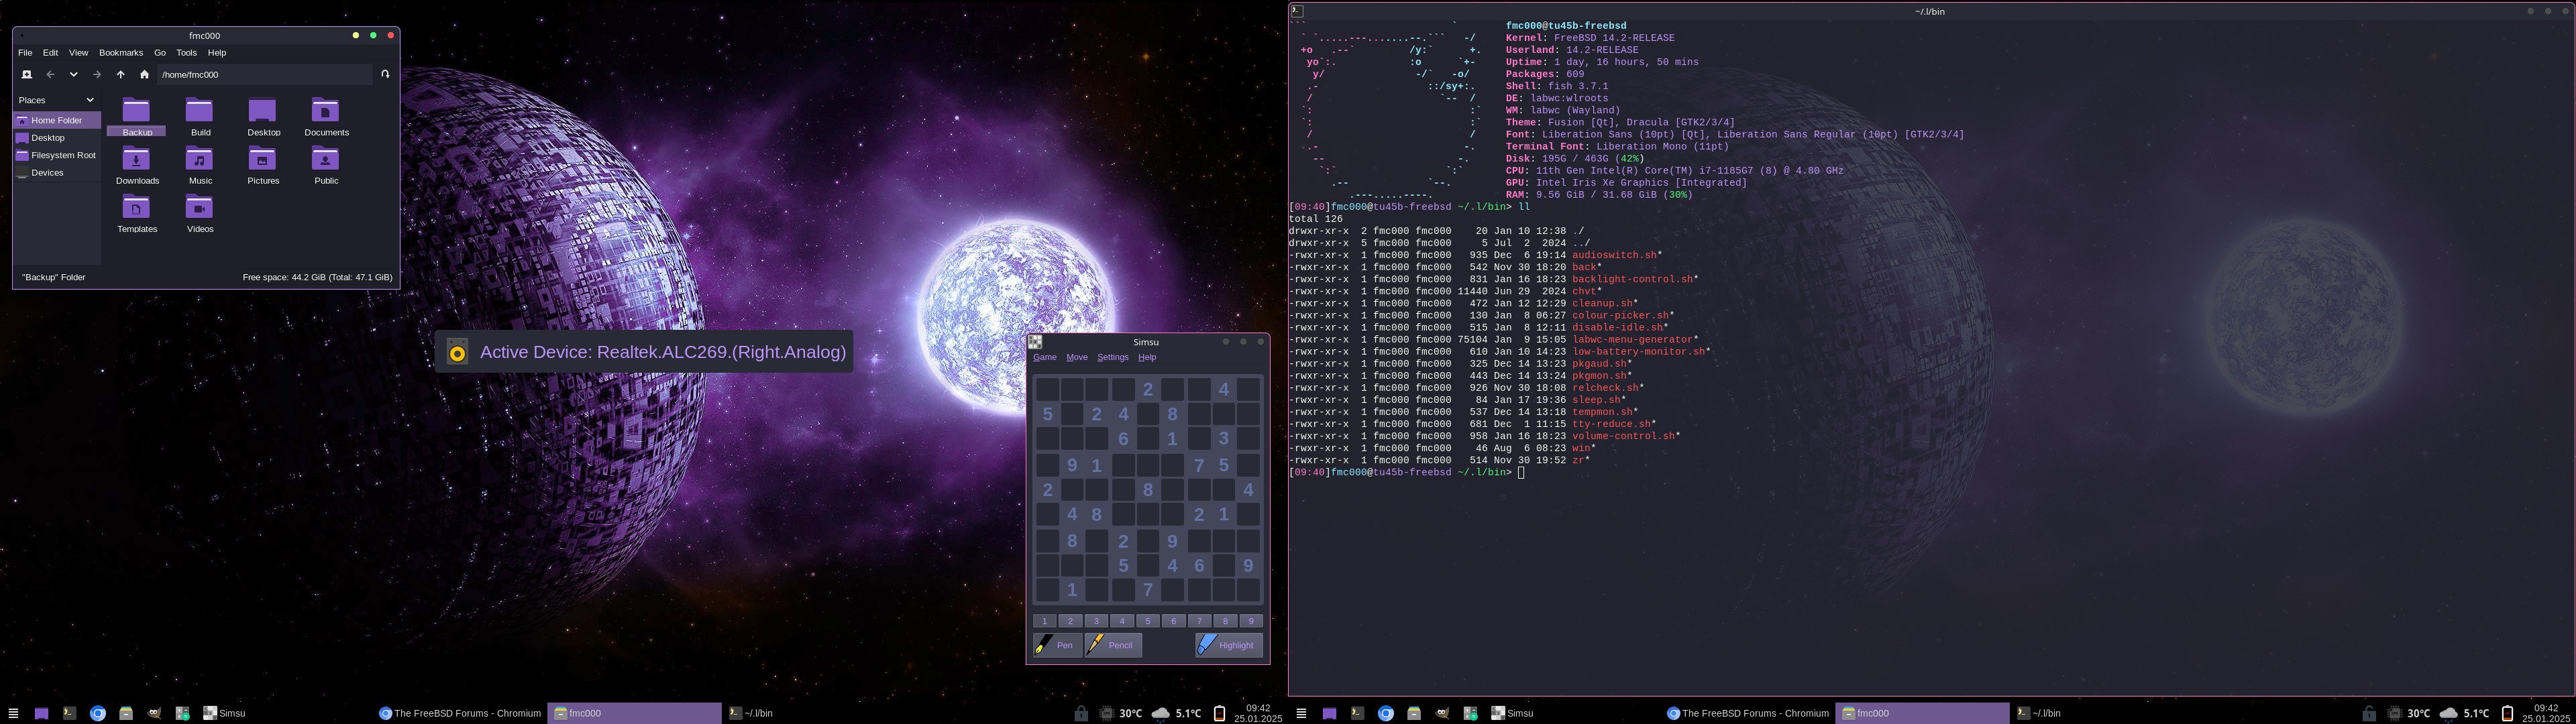2576x724 pixels.
Task: Open the Go menu in file manager
Action: (160, 53)
